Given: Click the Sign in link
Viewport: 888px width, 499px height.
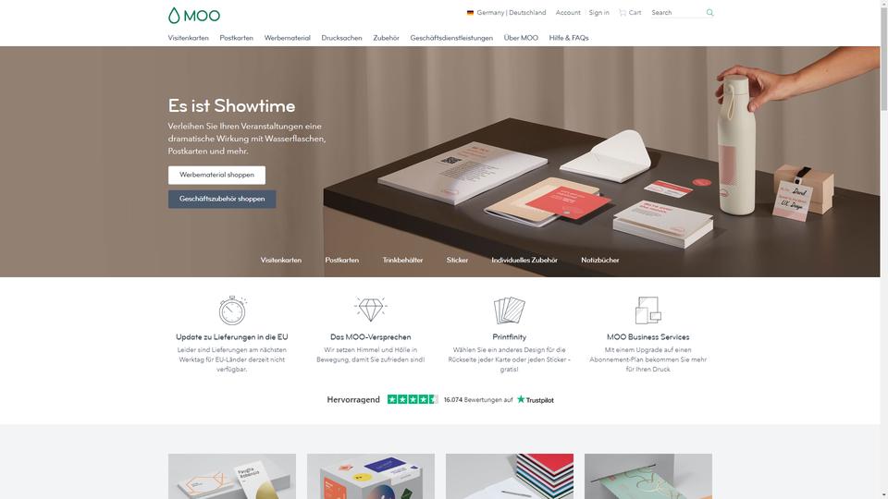Looking at the screenshot, I should (x=598, y=12).
